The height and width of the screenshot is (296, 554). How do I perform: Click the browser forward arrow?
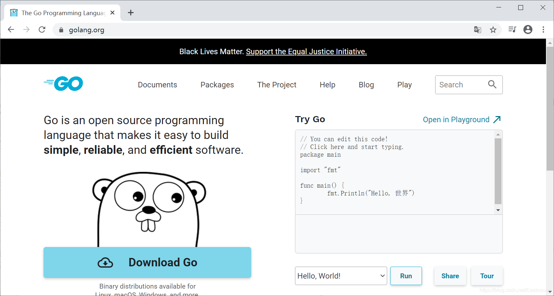click(x=26, y=30)
